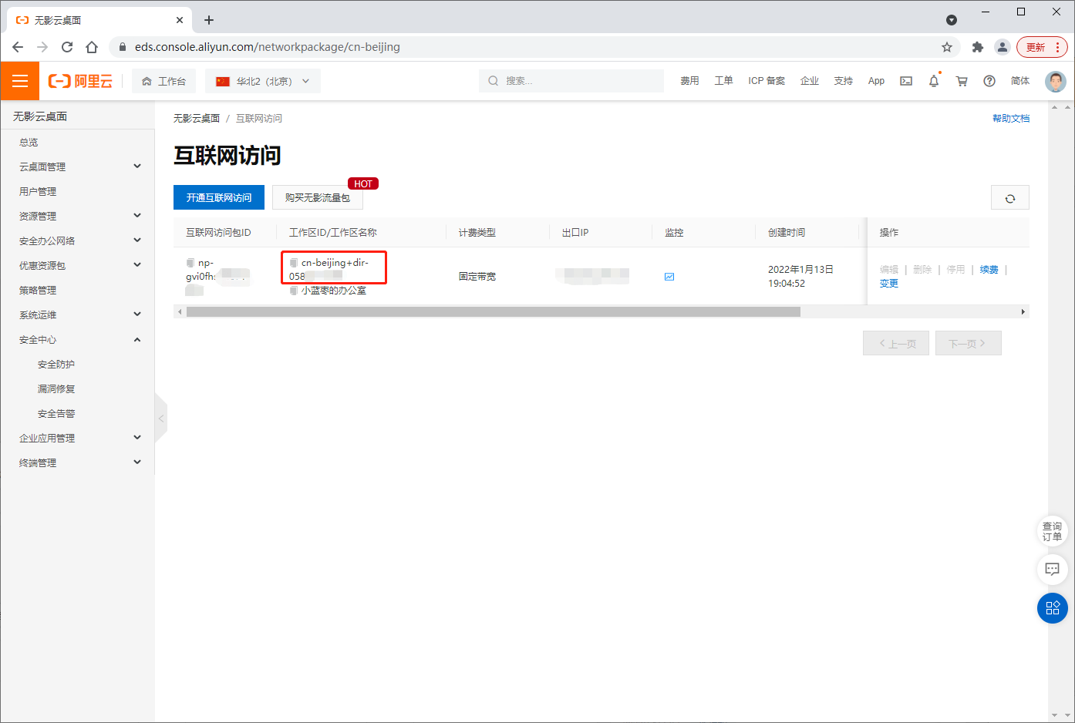Open the chat feedback floating icon
This screenshot has height=723, width=1075.
(x=1052, y=570)
